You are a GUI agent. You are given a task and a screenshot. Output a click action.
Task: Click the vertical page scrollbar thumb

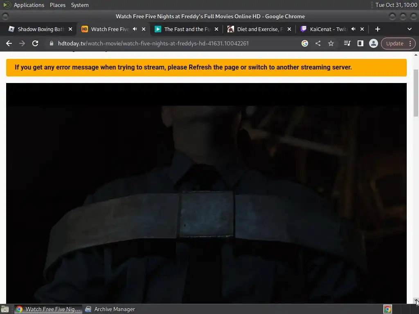tap(416, 93)
